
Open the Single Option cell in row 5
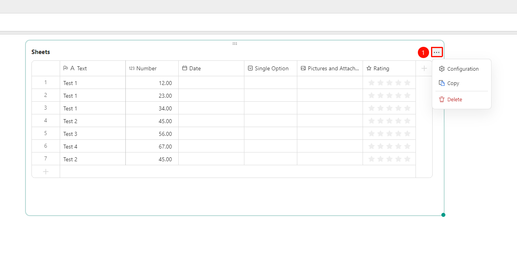(271, 133)
